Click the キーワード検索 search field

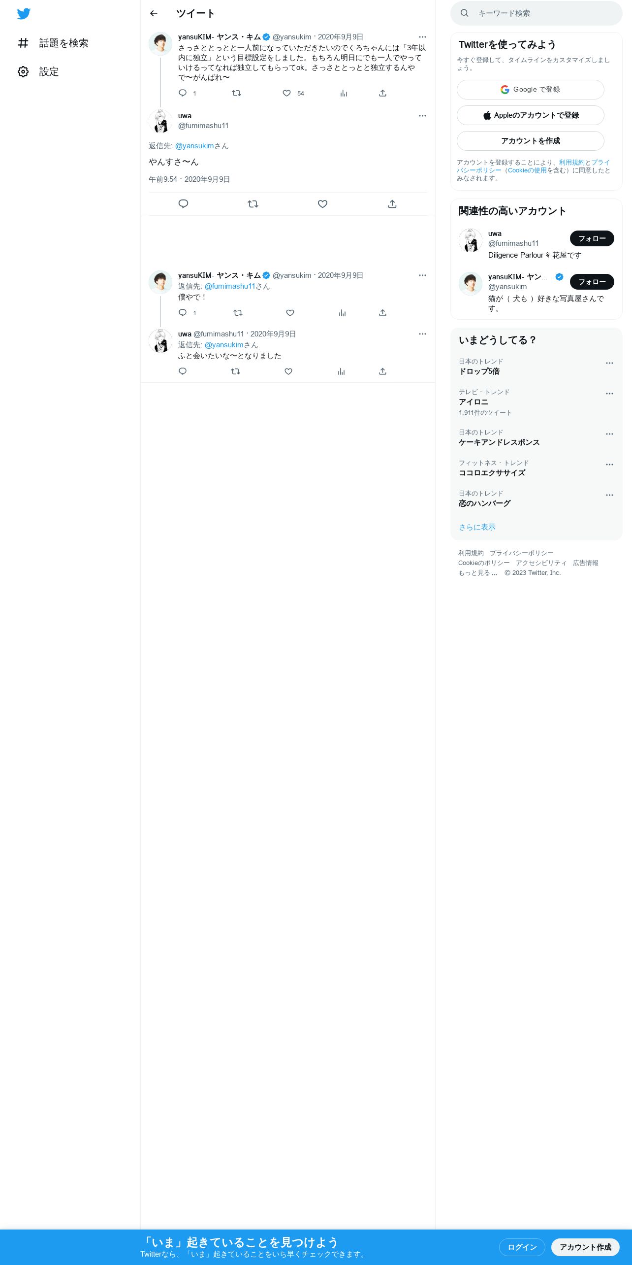(x=537, y=13)
